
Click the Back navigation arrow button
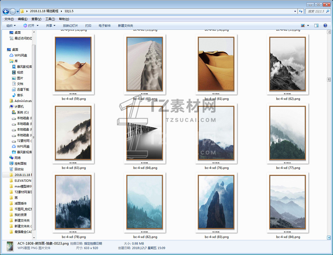pyautogui.click(x=6, y=11)
